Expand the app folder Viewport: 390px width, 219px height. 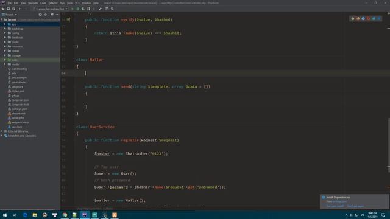5,24
